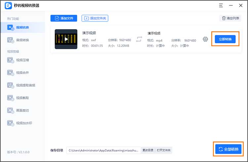Click the 全部转换 button

click(228, 149)
